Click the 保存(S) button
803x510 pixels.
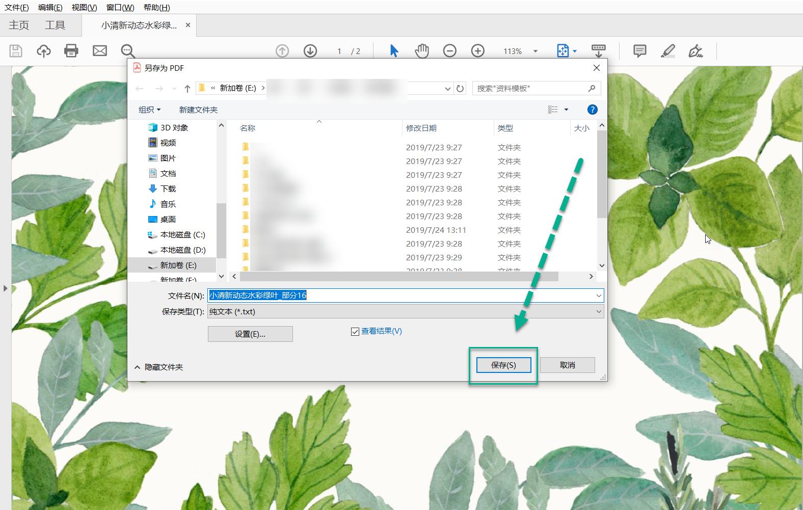pos(503,365)
